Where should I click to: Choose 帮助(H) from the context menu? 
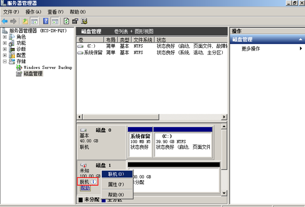tap(117, 195)
